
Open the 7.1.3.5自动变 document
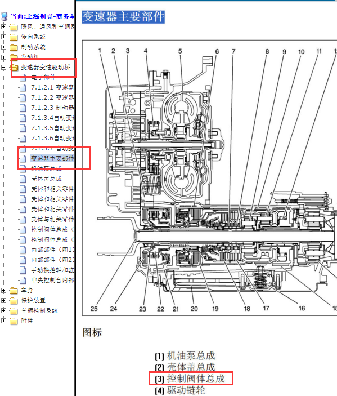pos(52,128)
